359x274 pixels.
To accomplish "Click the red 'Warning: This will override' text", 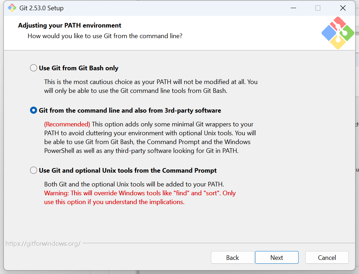I will point(140,193).
